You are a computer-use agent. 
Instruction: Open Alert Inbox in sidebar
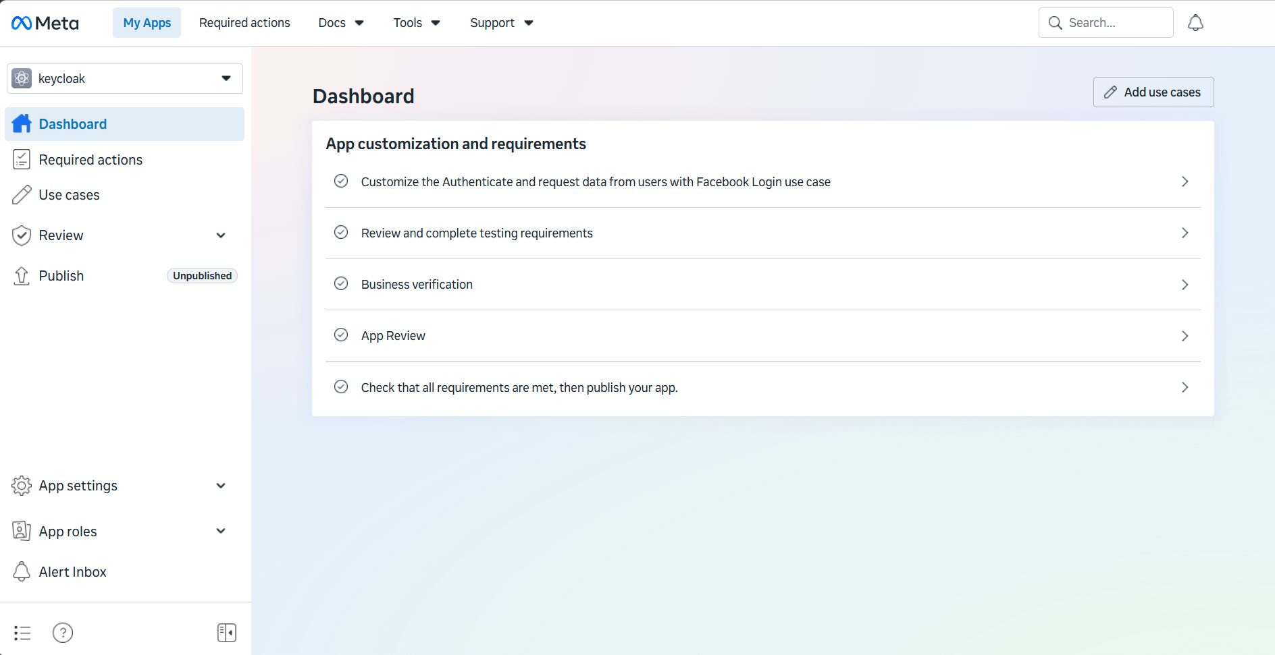[x=125, y=571]
